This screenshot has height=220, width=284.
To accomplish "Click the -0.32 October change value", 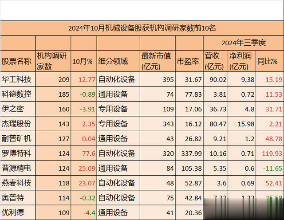I will (84, 198).
